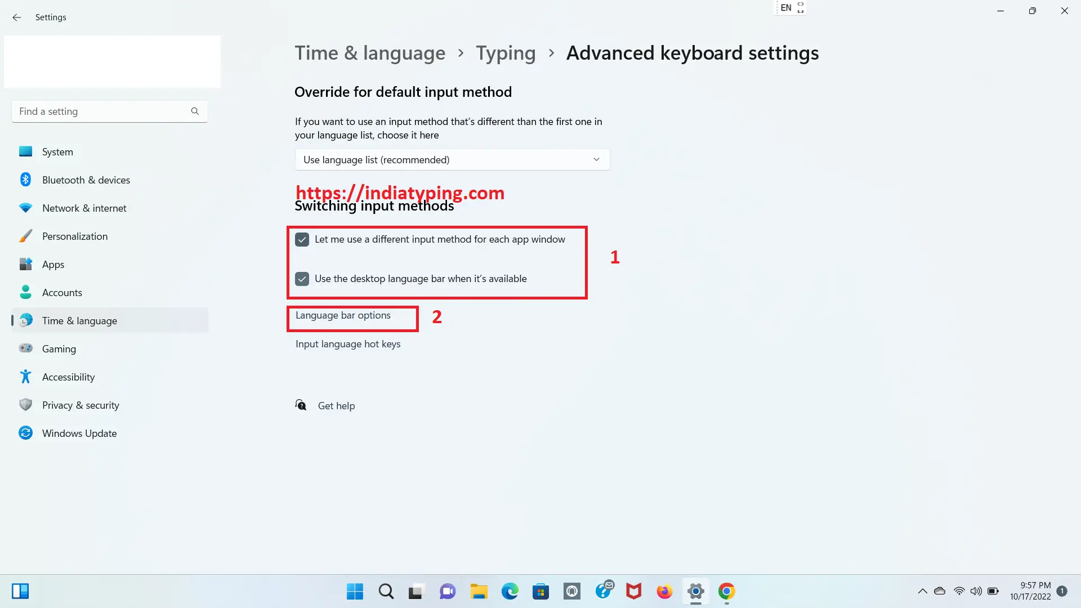1081x608 pixels.
Task: Click the Accessibility settings icon
Action: 26,377
